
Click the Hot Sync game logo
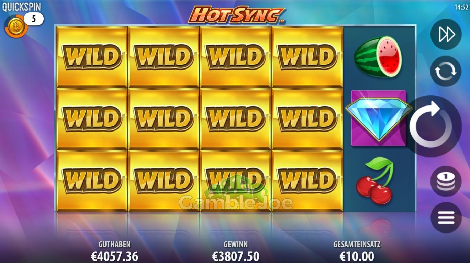tap(236, 14)
